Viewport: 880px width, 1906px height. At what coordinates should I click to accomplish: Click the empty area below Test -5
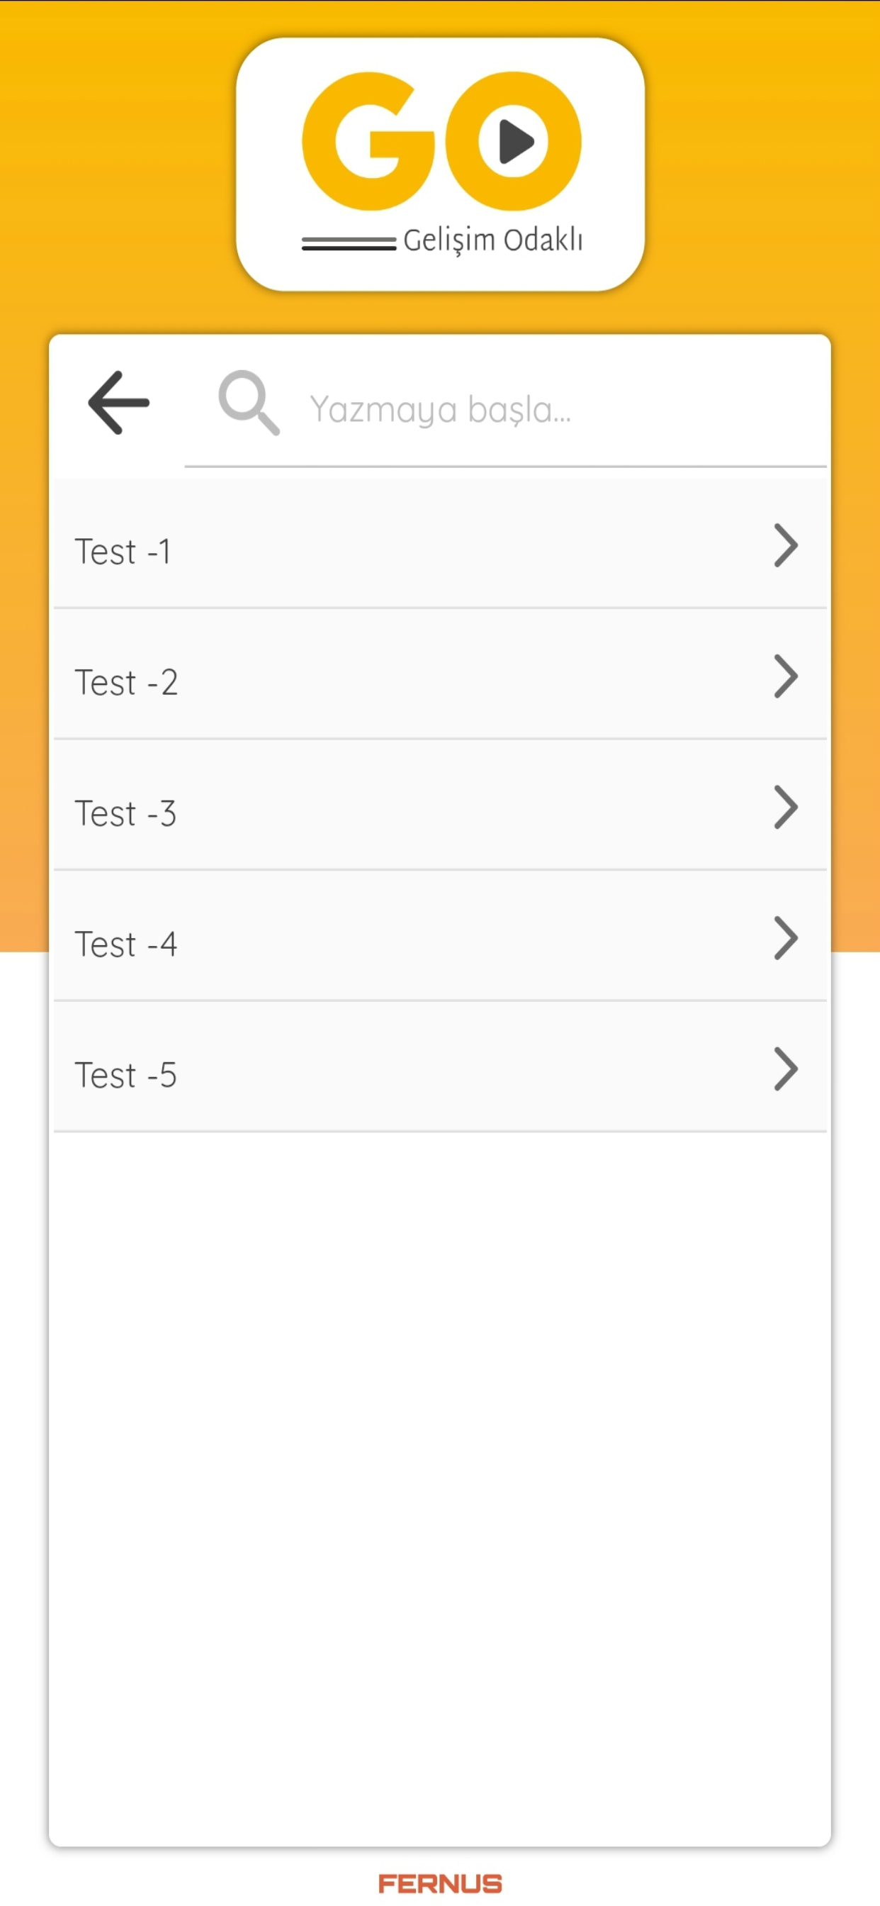pos(440,1487)
